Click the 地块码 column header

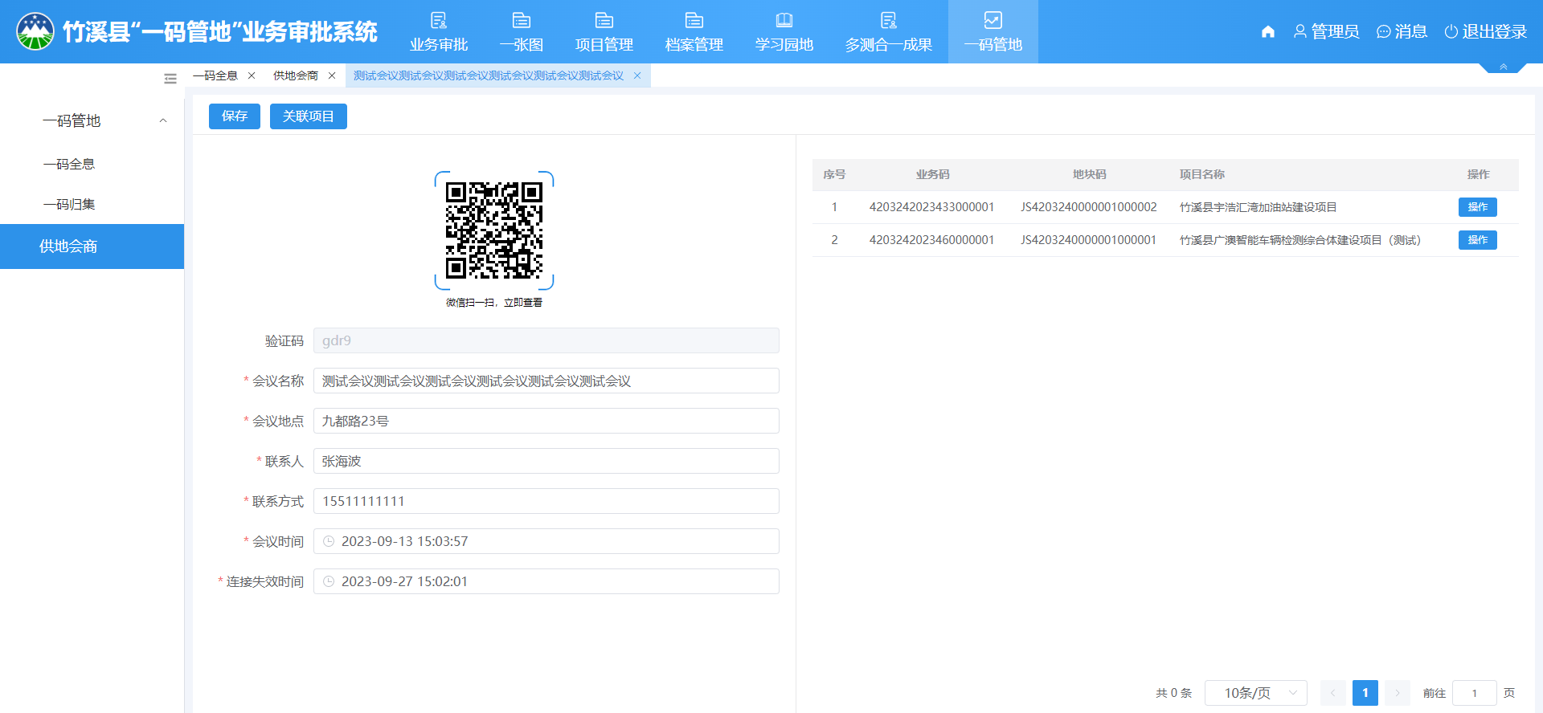tap(1089, 174)
